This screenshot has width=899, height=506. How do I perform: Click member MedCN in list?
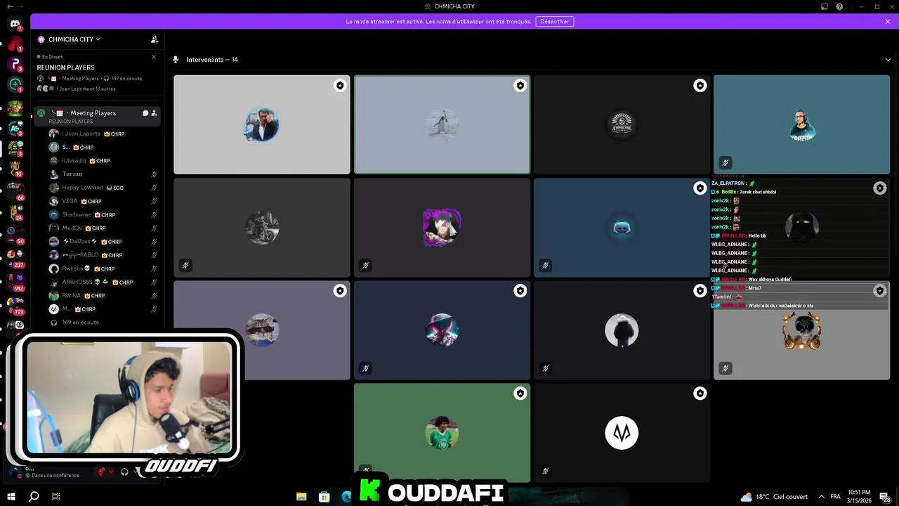97,228
